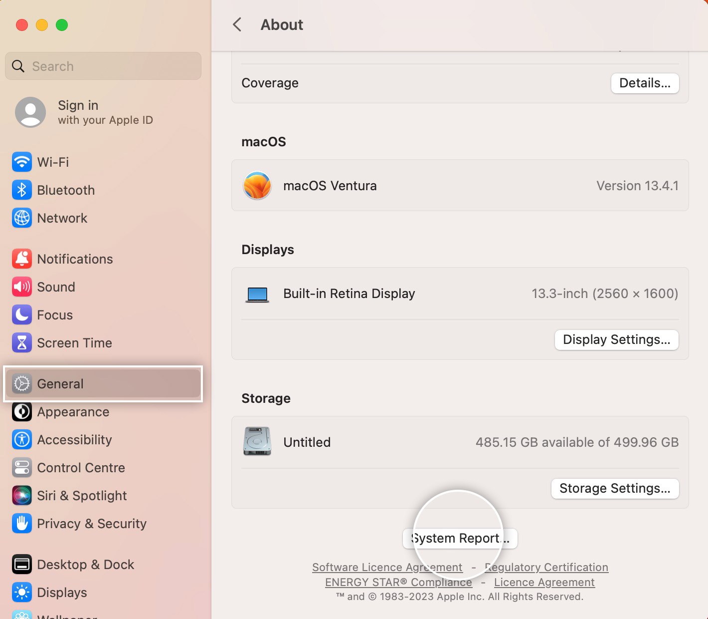Click the Notifications bell icon

tap(22, 259)
